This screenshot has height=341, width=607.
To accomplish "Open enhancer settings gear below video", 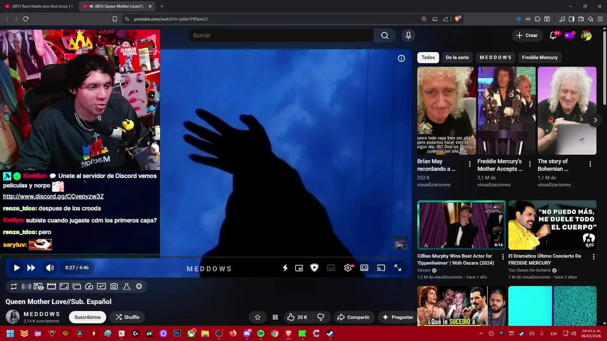I will (139, 286).
